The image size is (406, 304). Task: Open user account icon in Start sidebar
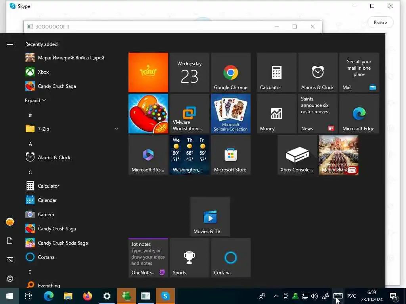coord(10,222)
